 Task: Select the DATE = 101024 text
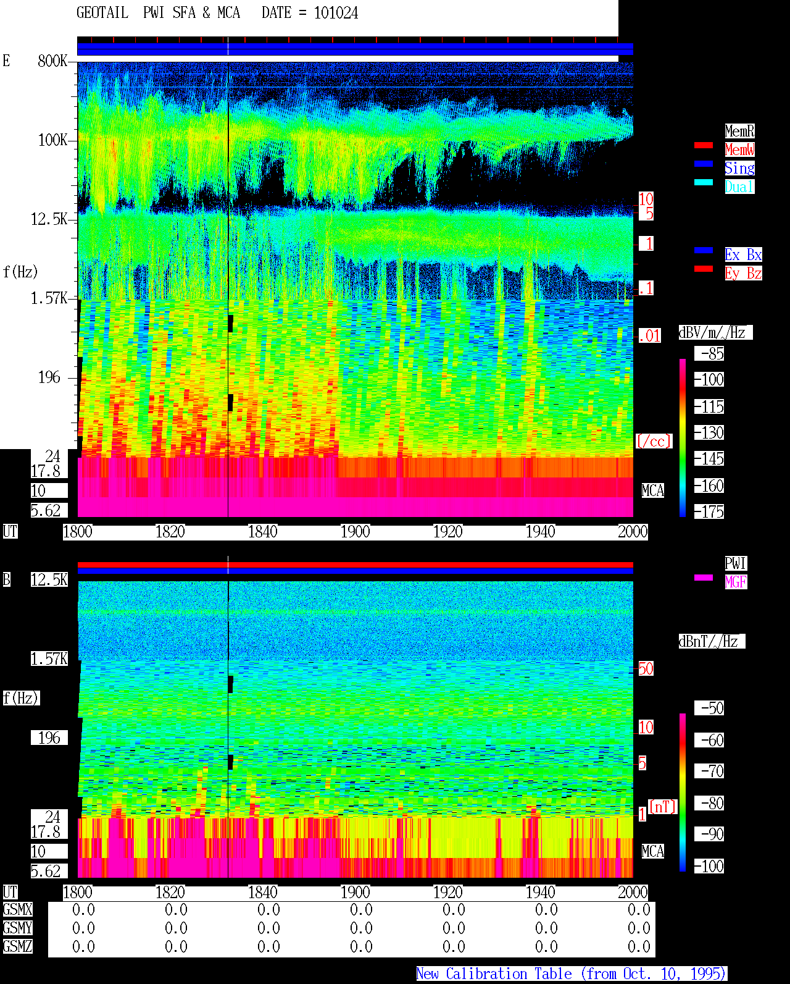(x=310, y=13)
